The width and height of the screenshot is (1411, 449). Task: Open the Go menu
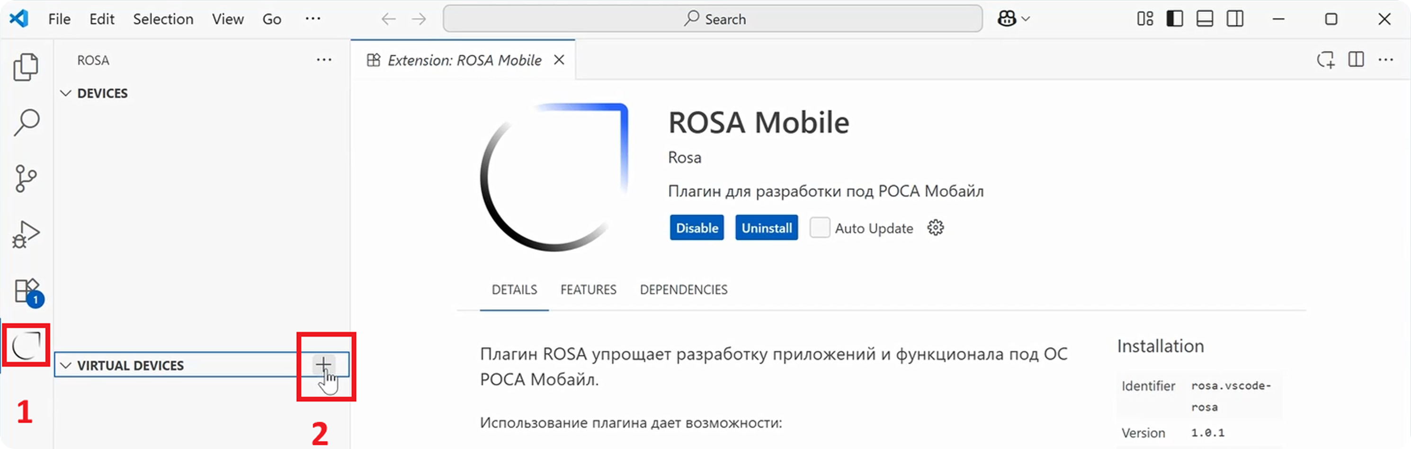tap(272, 19)
